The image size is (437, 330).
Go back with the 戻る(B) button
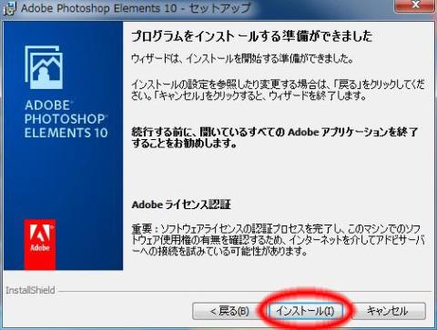(x=229, y=311)
